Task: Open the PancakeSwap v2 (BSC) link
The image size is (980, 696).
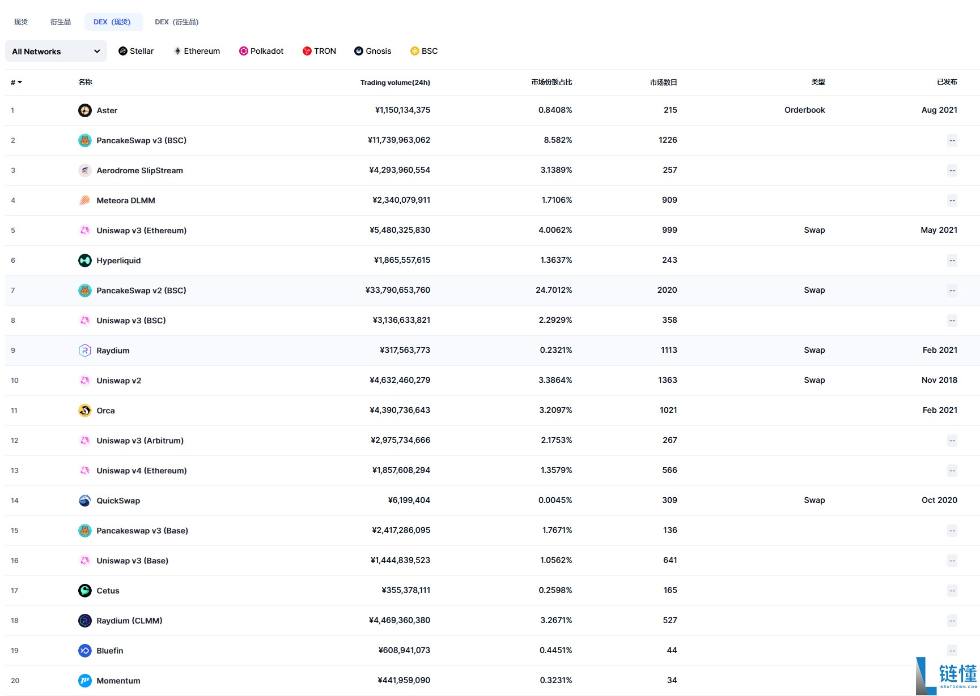Action: (x=141, y=291)
